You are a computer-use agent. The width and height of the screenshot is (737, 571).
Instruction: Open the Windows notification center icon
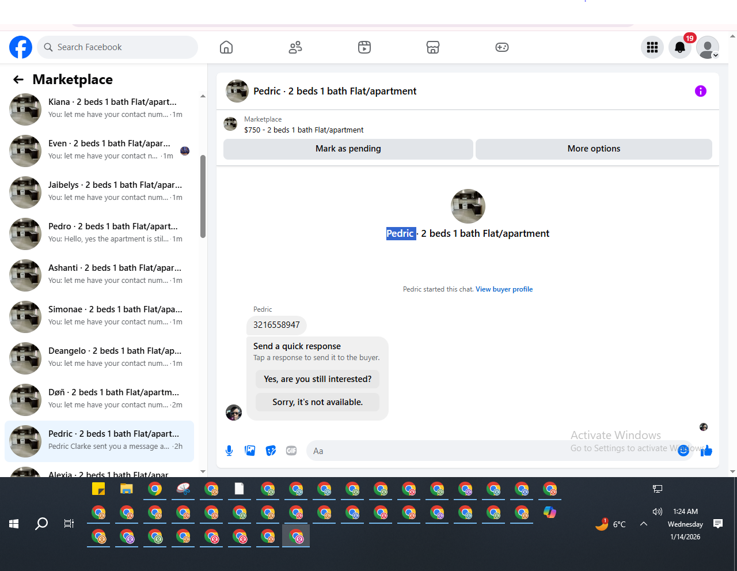[x=718, y=524]
